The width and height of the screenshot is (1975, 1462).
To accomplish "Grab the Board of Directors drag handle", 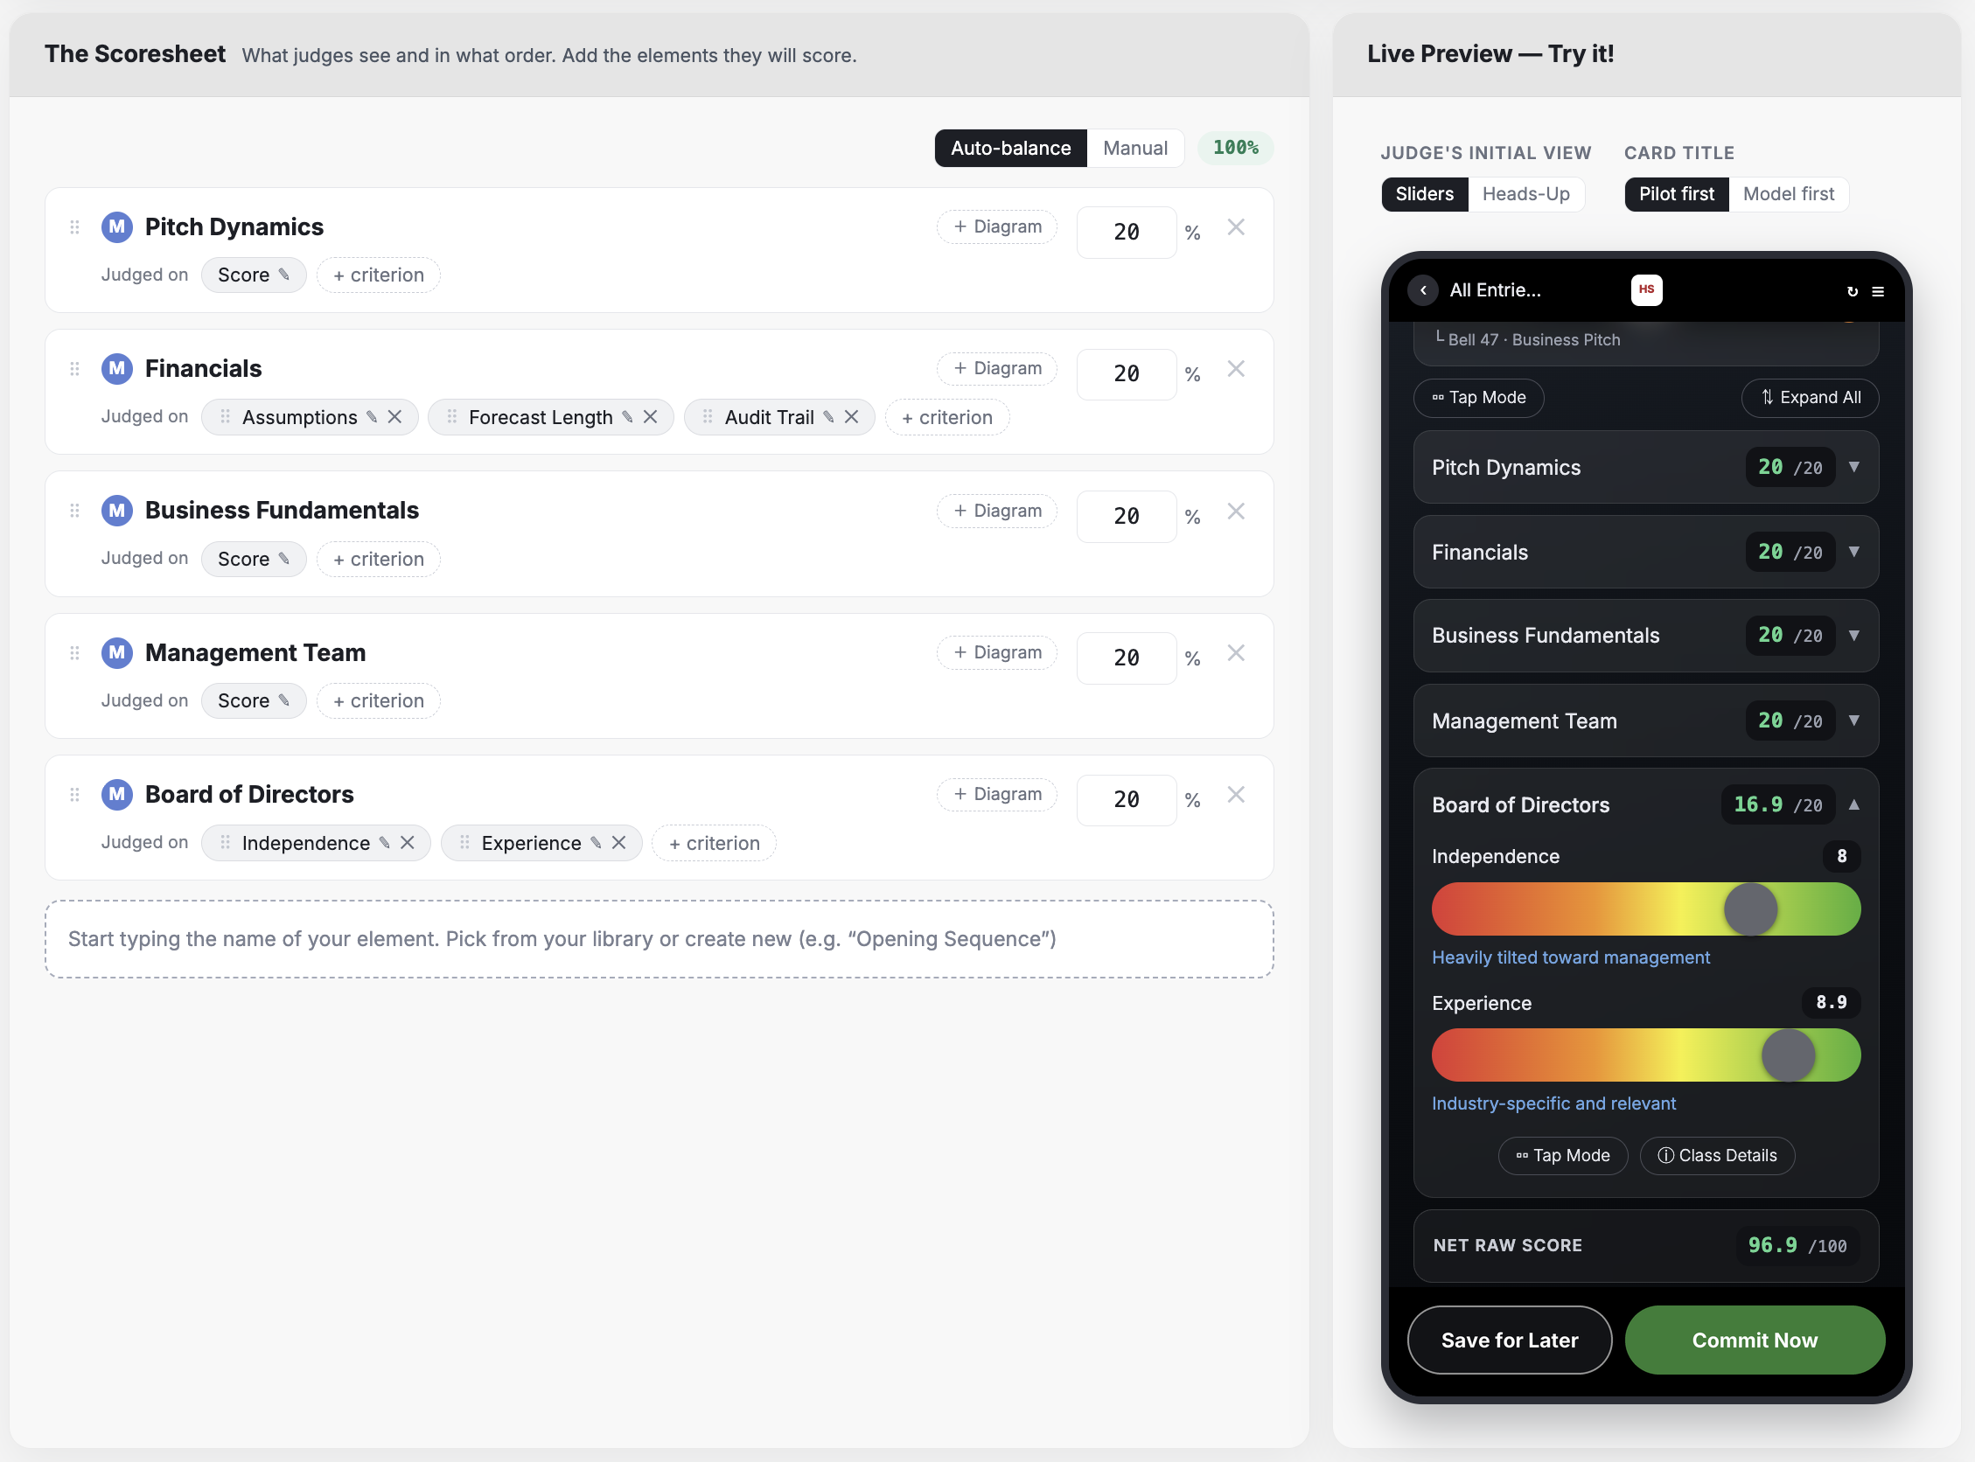I will pos(74,795).
